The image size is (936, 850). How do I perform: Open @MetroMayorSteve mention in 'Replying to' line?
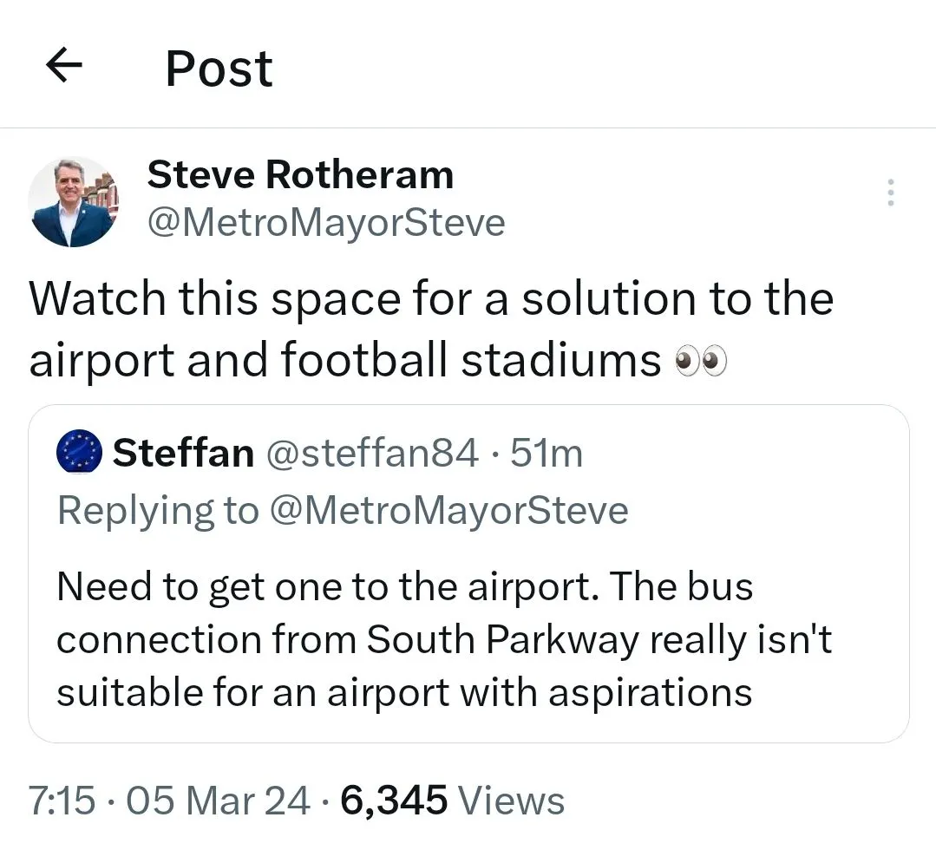[448, 510]
